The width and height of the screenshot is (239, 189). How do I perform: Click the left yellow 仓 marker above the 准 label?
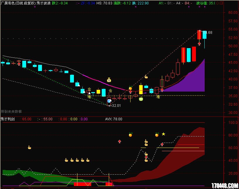click(89, 89)
